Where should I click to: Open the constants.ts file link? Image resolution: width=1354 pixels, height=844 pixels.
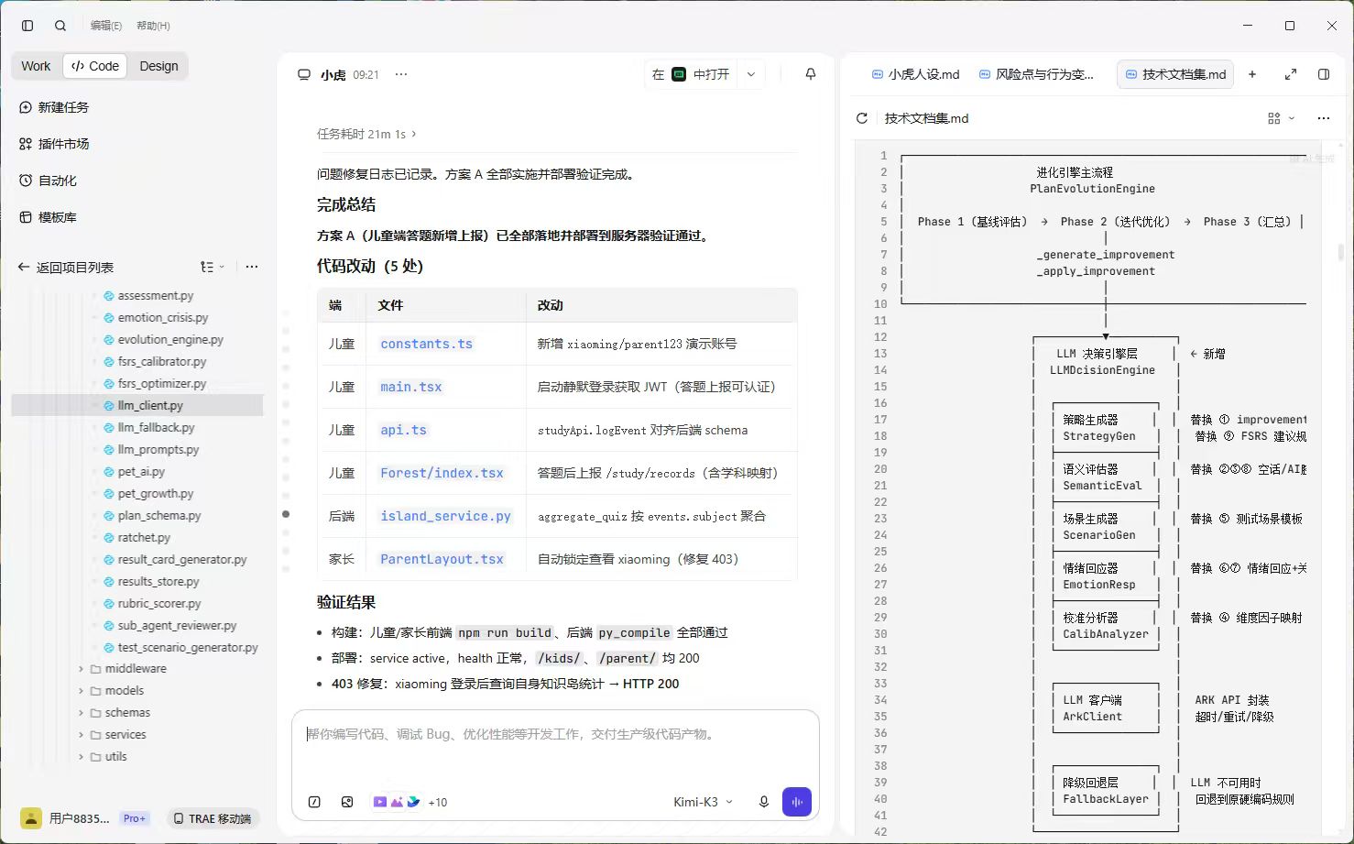tap(426, 344)
